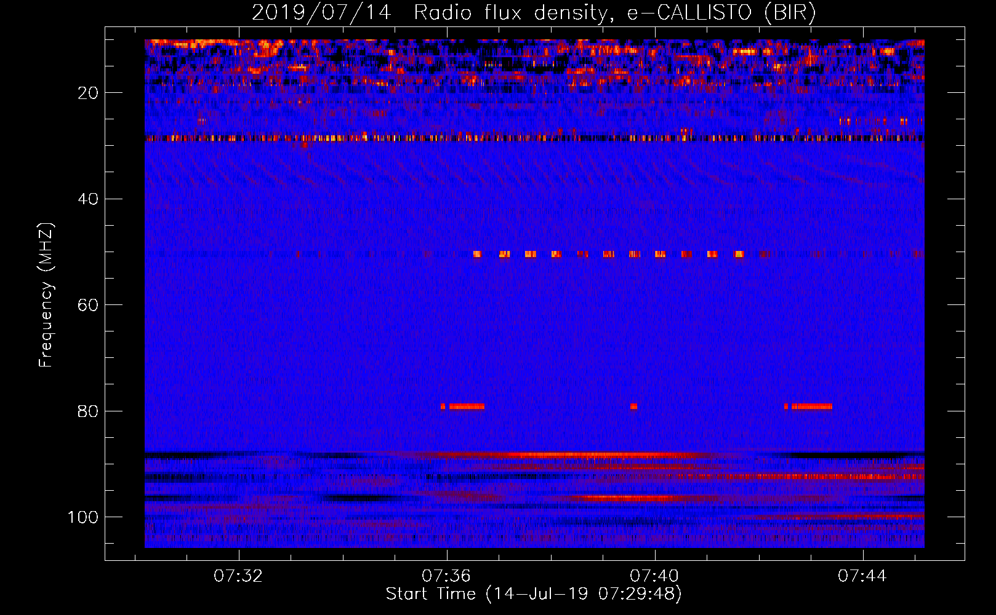Image resolution: width=996 pixels, height=615 pixels.
Task: Click the first red burst near 80 MHz at 07:36
Action: (462, 407)
